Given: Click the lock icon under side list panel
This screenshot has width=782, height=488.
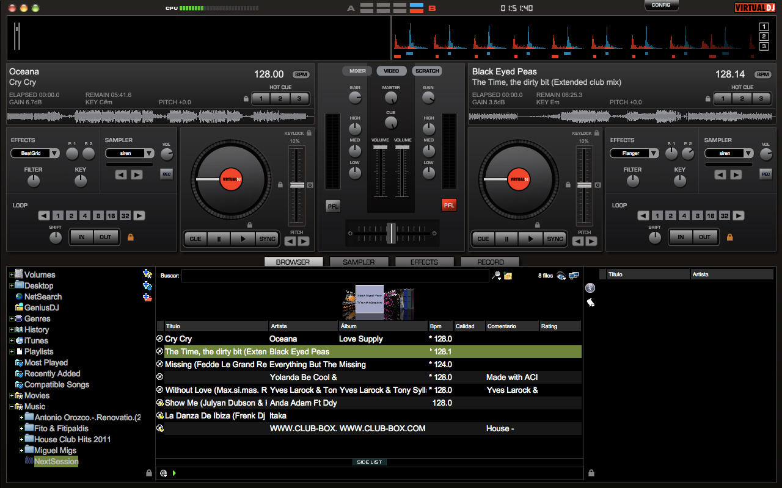Looking at the screenshot, I should [x=591, y=473].
